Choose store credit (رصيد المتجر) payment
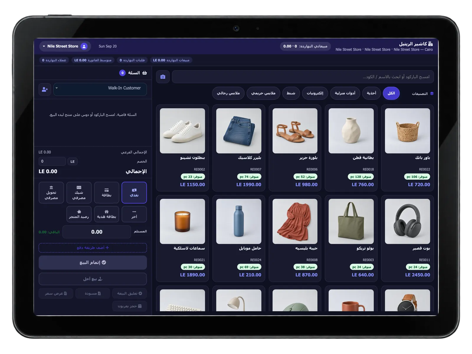The width and height of the screenshot is (472, 354). pyautogui.click(x=79, y=214)
